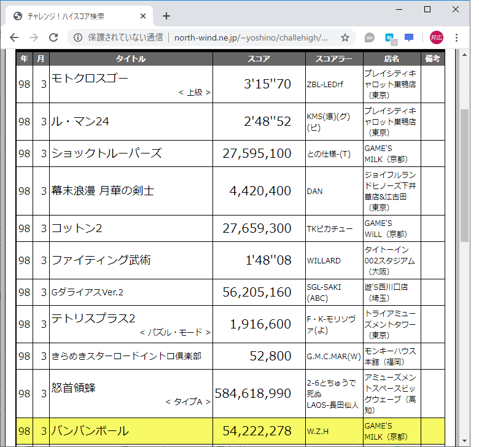This screenshot has width=479, height=447.
Task: Click the browser forward arrow
Action: (34, 37)
